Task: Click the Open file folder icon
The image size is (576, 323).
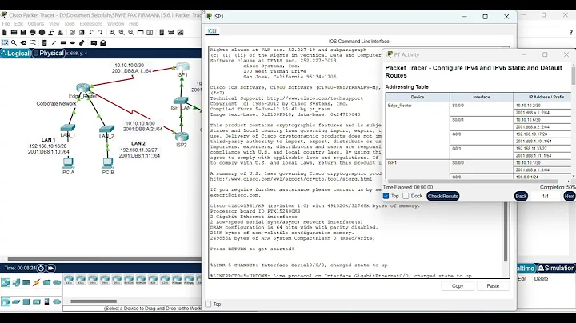Action: pos(14,32)
